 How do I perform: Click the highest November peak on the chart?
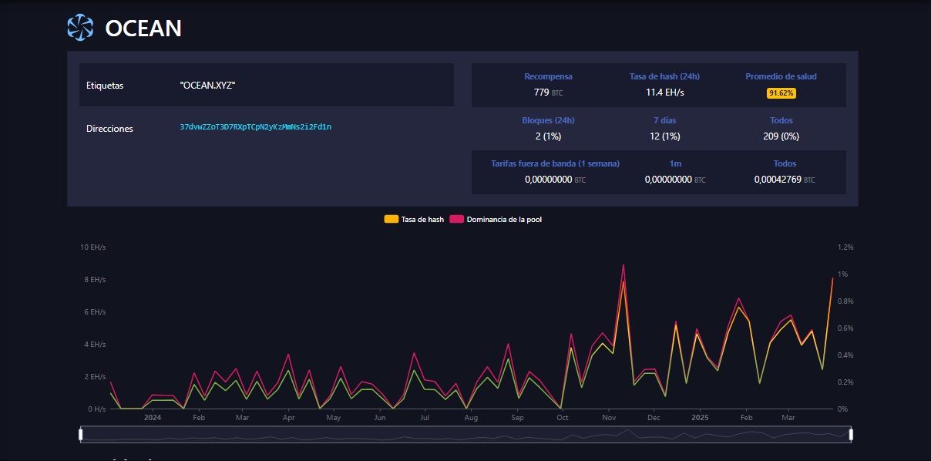tap(623, 265)
